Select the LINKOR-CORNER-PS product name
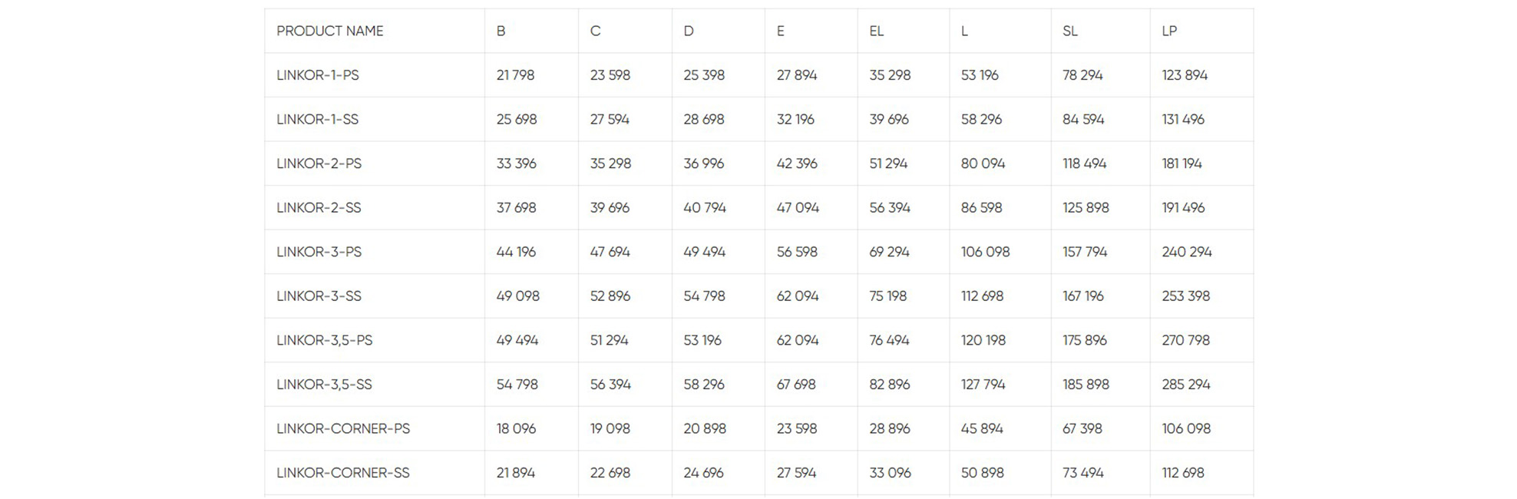This screenshot has height=499, width=1517. 342,428
